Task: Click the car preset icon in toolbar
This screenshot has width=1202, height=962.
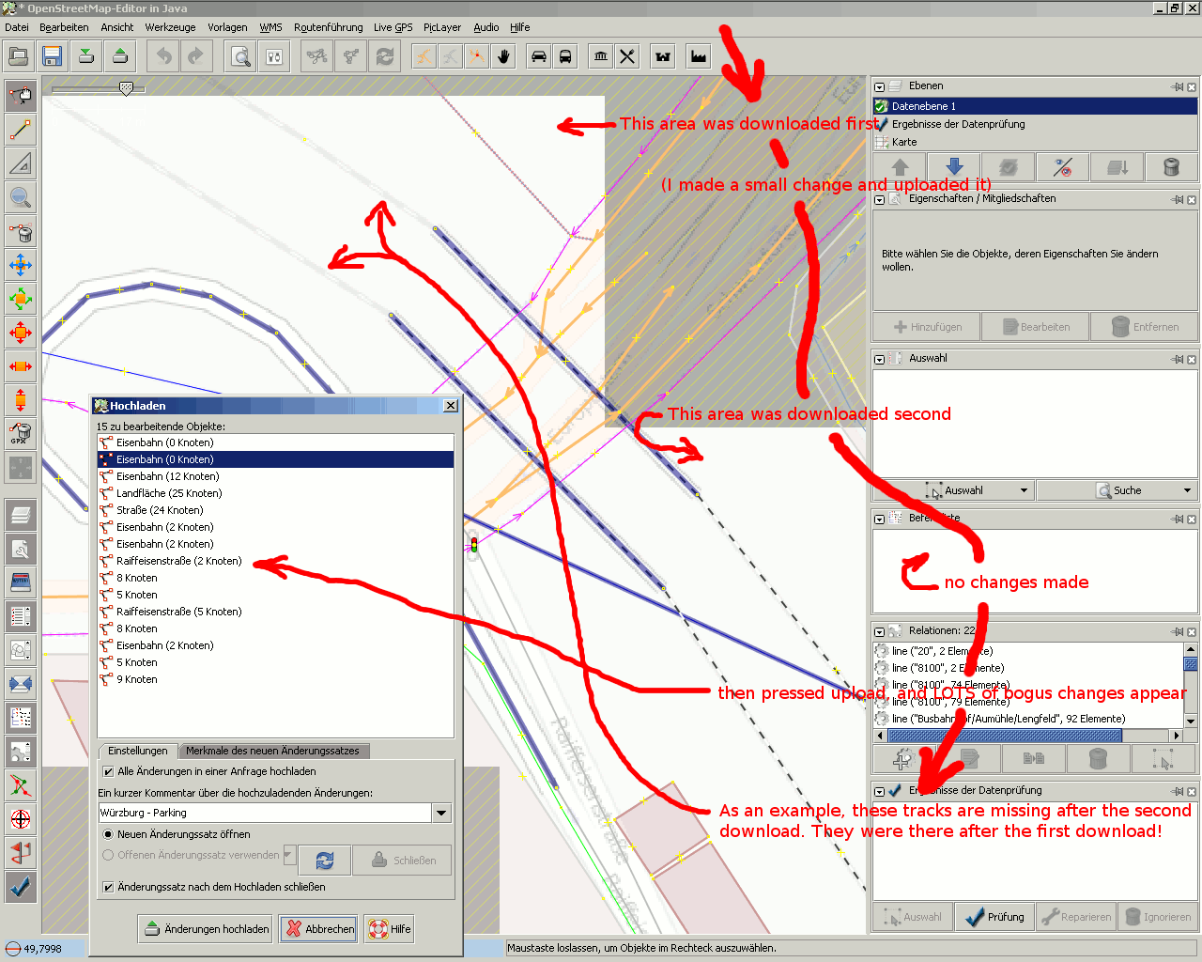Action: (539, 56)
